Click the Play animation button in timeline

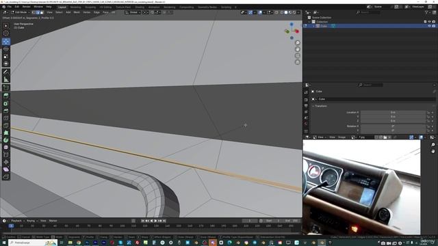[x=155, y=221]
